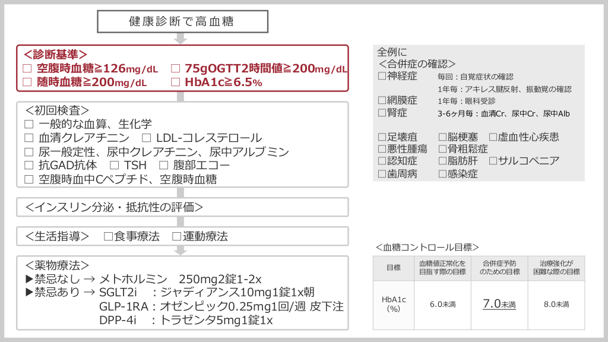Click the arrow below 健康診断で高血糖

180,39
